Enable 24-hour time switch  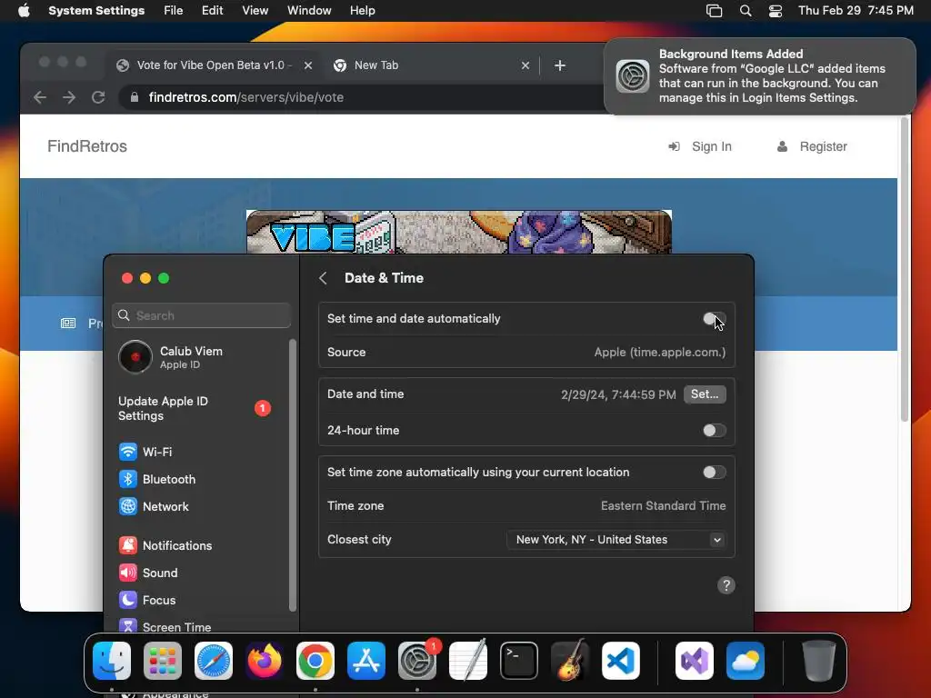tap(714, 430)
